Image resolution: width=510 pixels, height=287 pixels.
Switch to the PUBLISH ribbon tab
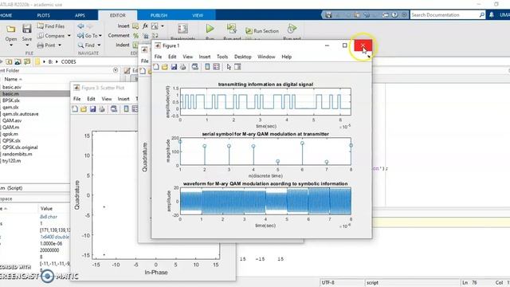tap(159, 15)
